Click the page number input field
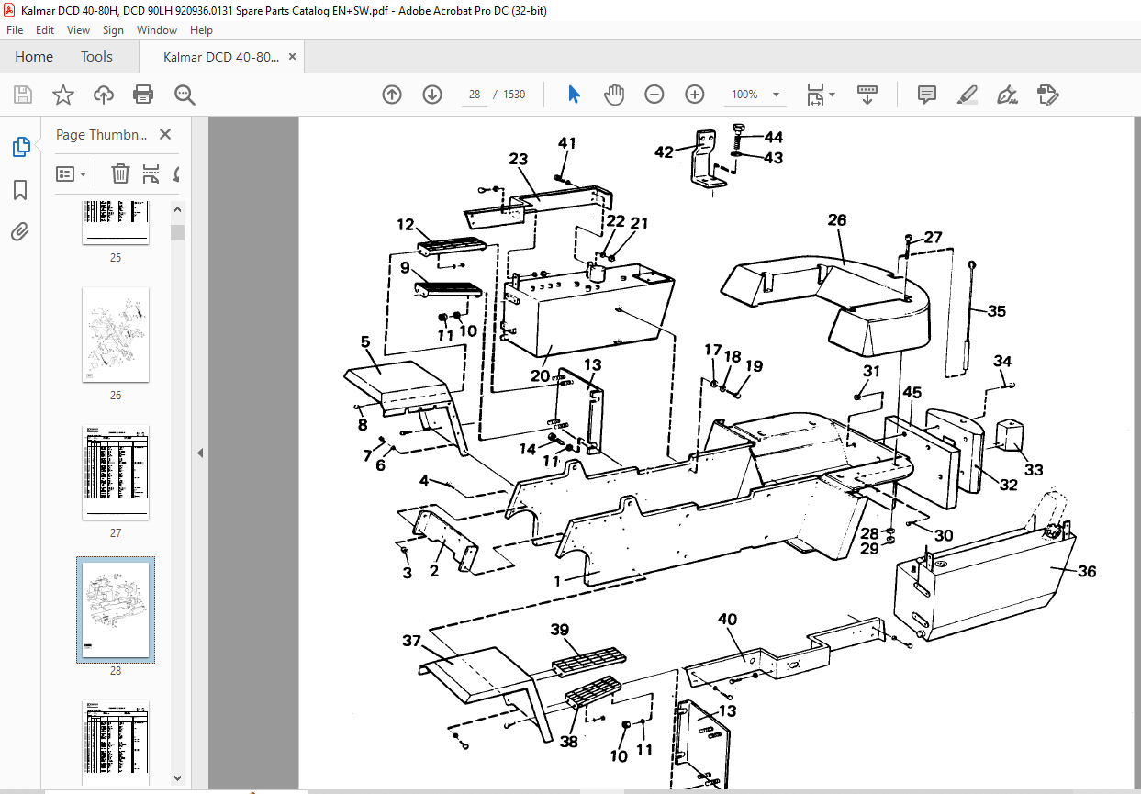This screenshot has height=794, width=1141. pos(475,95)
